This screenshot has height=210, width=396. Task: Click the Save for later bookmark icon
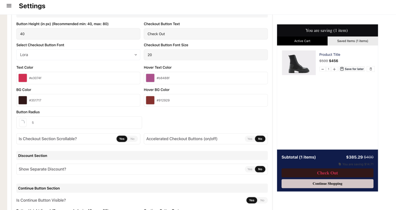point(342,69)
